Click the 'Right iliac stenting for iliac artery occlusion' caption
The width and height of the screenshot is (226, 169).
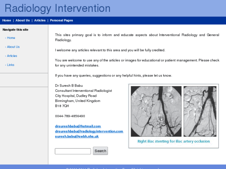point(173,141)
